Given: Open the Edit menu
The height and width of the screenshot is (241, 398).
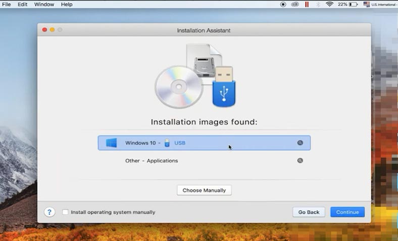Looking at the screenshot, I should (x=22, y=5).
